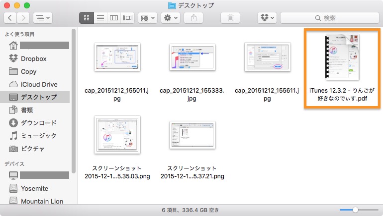Switch to Cover Flow view
383x216 pixels.
[127, 18]
